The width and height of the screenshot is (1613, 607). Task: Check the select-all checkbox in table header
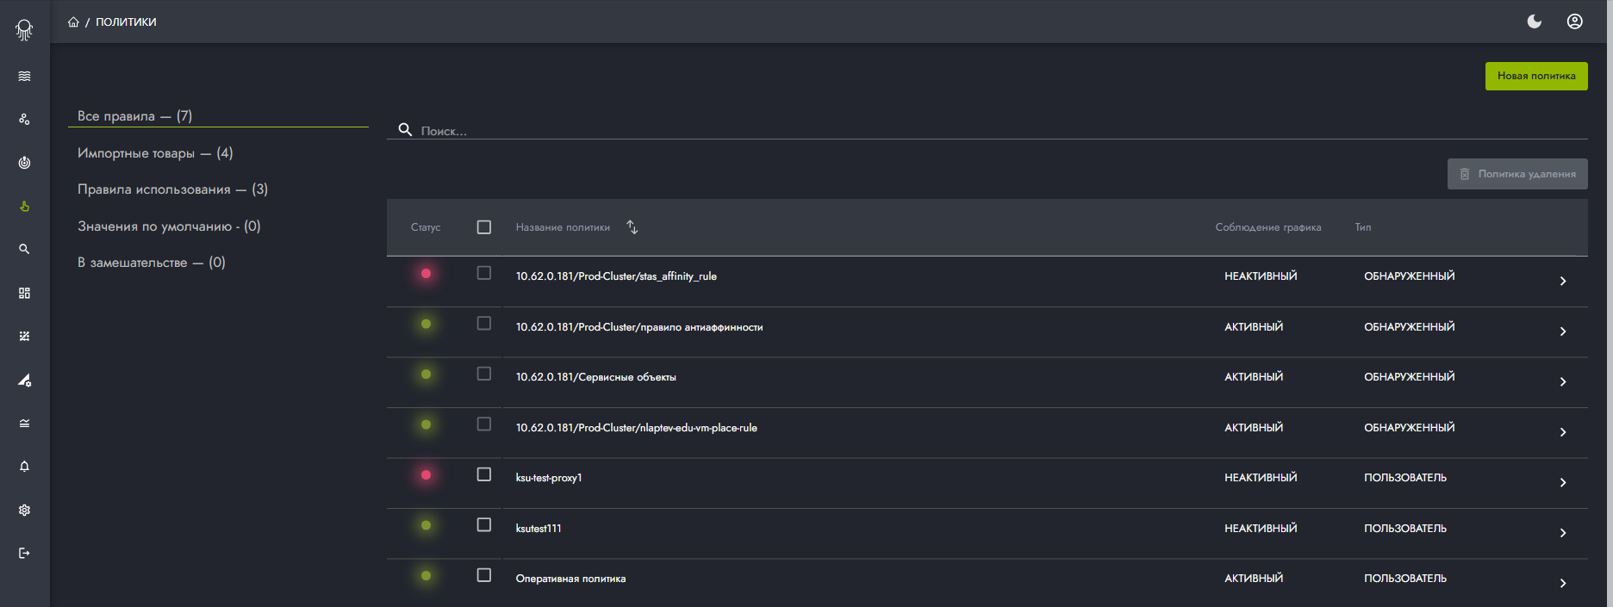[x=484, y=227]
